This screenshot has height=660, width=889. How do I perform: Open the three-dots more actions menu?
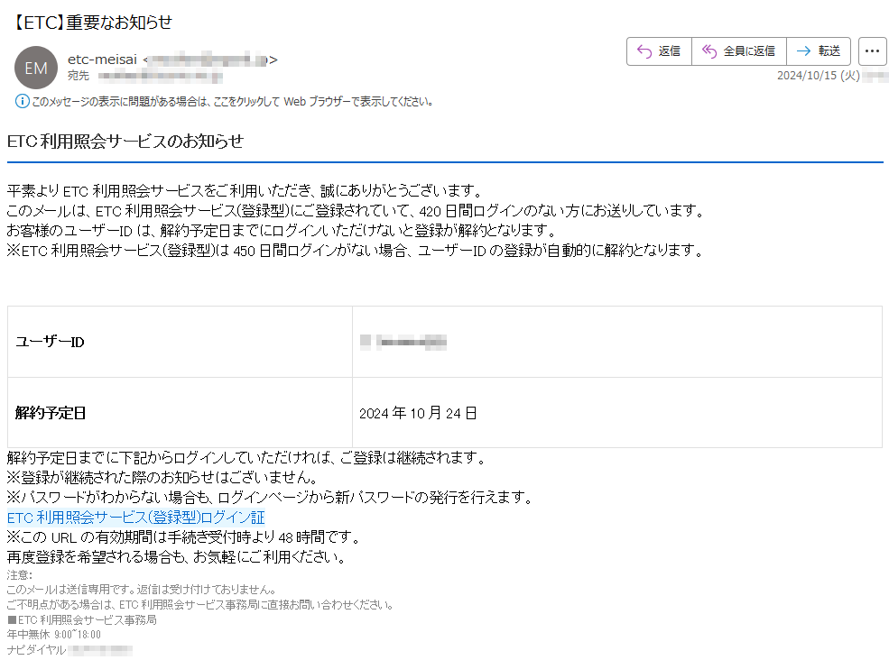(872, 51)
